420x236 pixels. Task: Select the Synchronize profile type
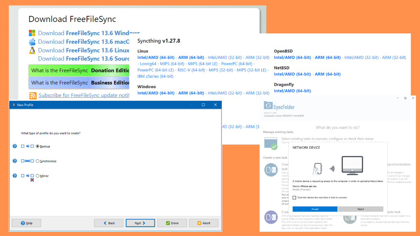click(x=38, y=161)
